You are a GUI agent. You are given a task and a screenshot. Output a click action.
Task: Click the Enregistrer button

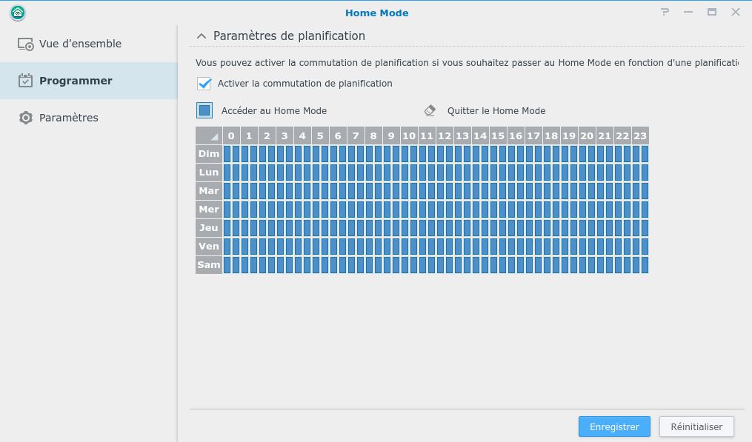614,426
